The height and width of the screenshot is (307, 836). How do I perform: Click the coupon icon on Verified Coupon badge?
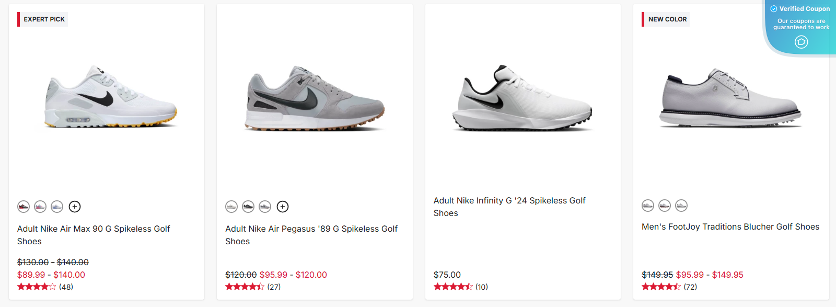click(x=801, y=42)
